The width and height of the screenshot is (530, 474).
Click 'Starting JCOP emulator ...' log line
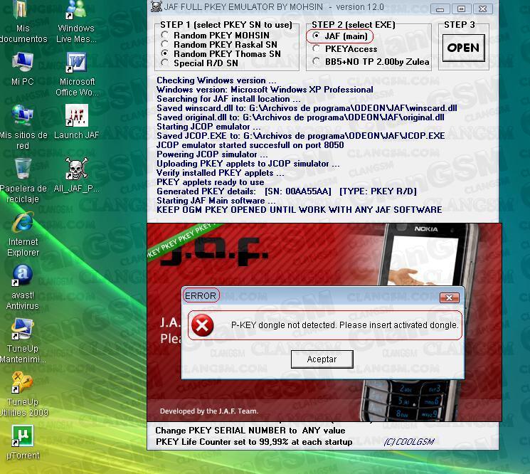(208, 127)
